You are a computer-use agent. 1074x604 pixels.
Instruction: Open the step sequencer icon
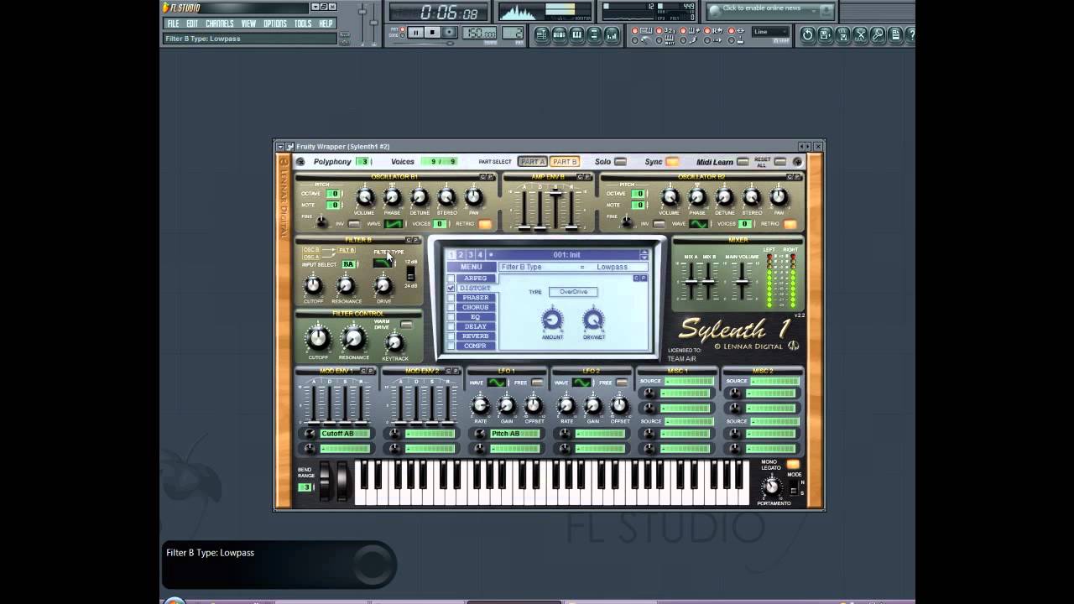click(560, 34)
